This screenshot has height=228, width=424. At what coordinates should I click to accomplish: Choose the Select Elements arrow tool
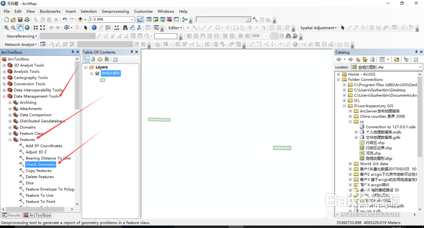pyautogui.click(x=86, y=27)
